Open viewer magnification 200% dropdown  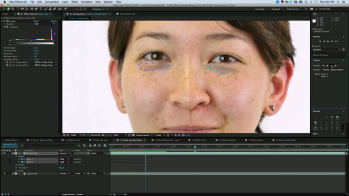(x=76, y=135)
